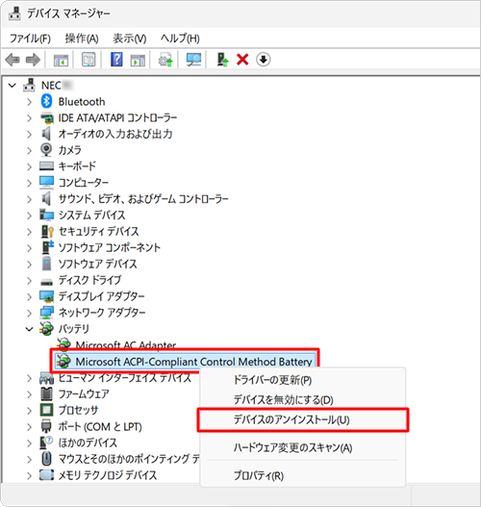The height and width of the screenshot is (507, 481).
Task: Select the ディスク ドライブ row label
Action: [89, 280]
